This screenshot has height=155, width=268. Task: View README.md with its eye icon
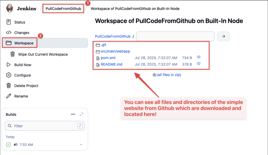199,63
